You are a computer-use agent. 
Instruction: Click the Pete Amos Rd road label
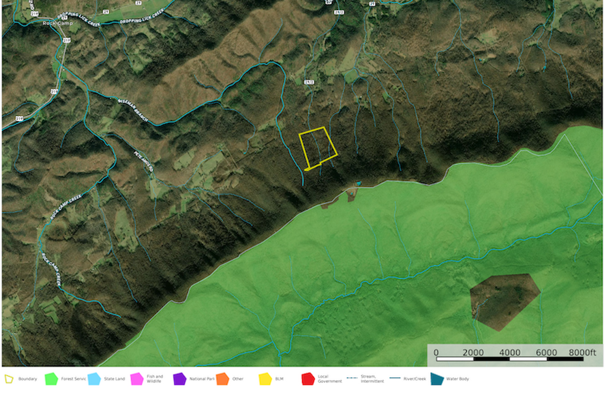(x=142, y=160)
